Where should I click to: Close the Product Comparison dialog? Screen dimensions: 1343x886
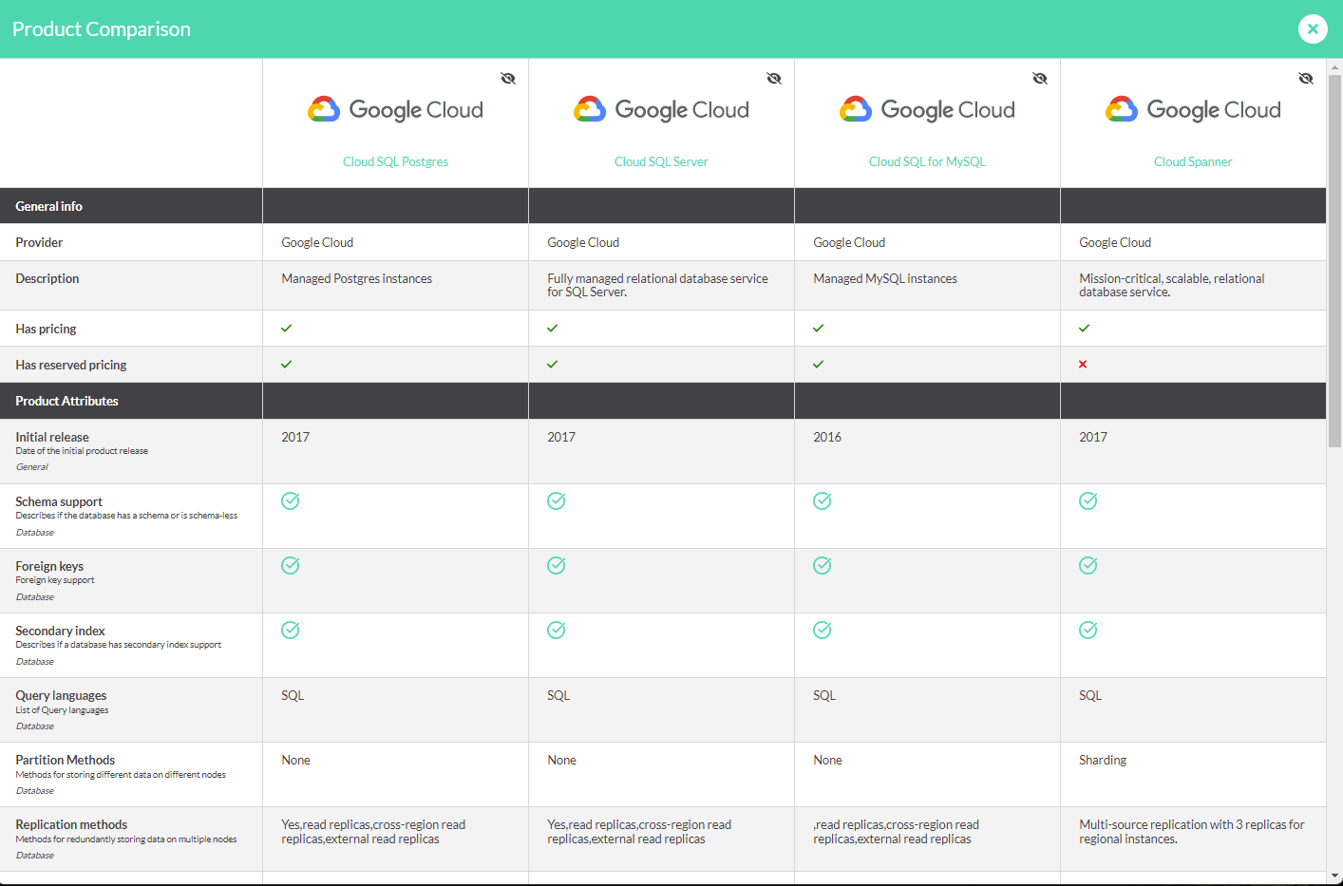point(1313,28)
